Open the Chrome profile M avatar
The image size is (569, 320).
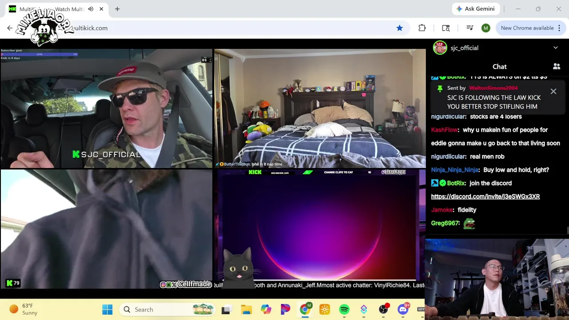486,28
